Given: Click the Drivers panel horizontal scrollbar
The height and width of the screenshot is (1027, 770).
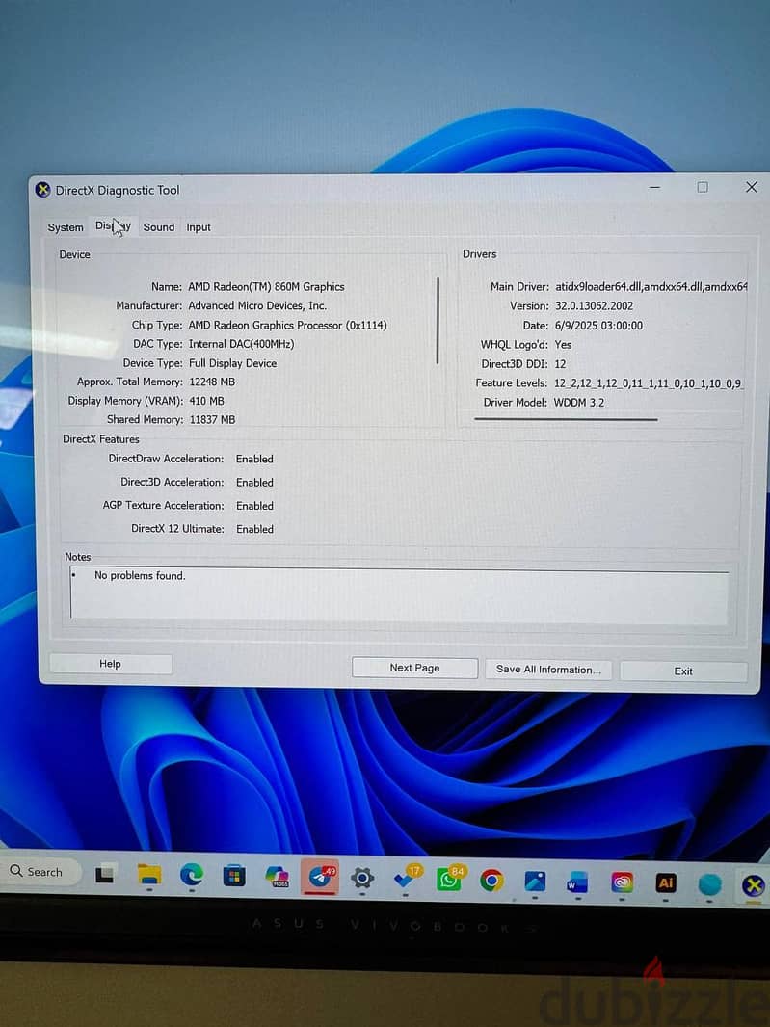Looking at the screenshot, I should click(x=566, y=419).
